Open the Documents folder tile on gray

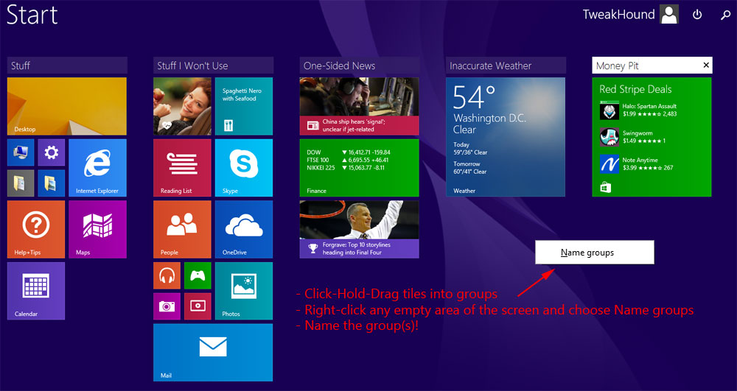pyautogui.click(x=21, y=183)
